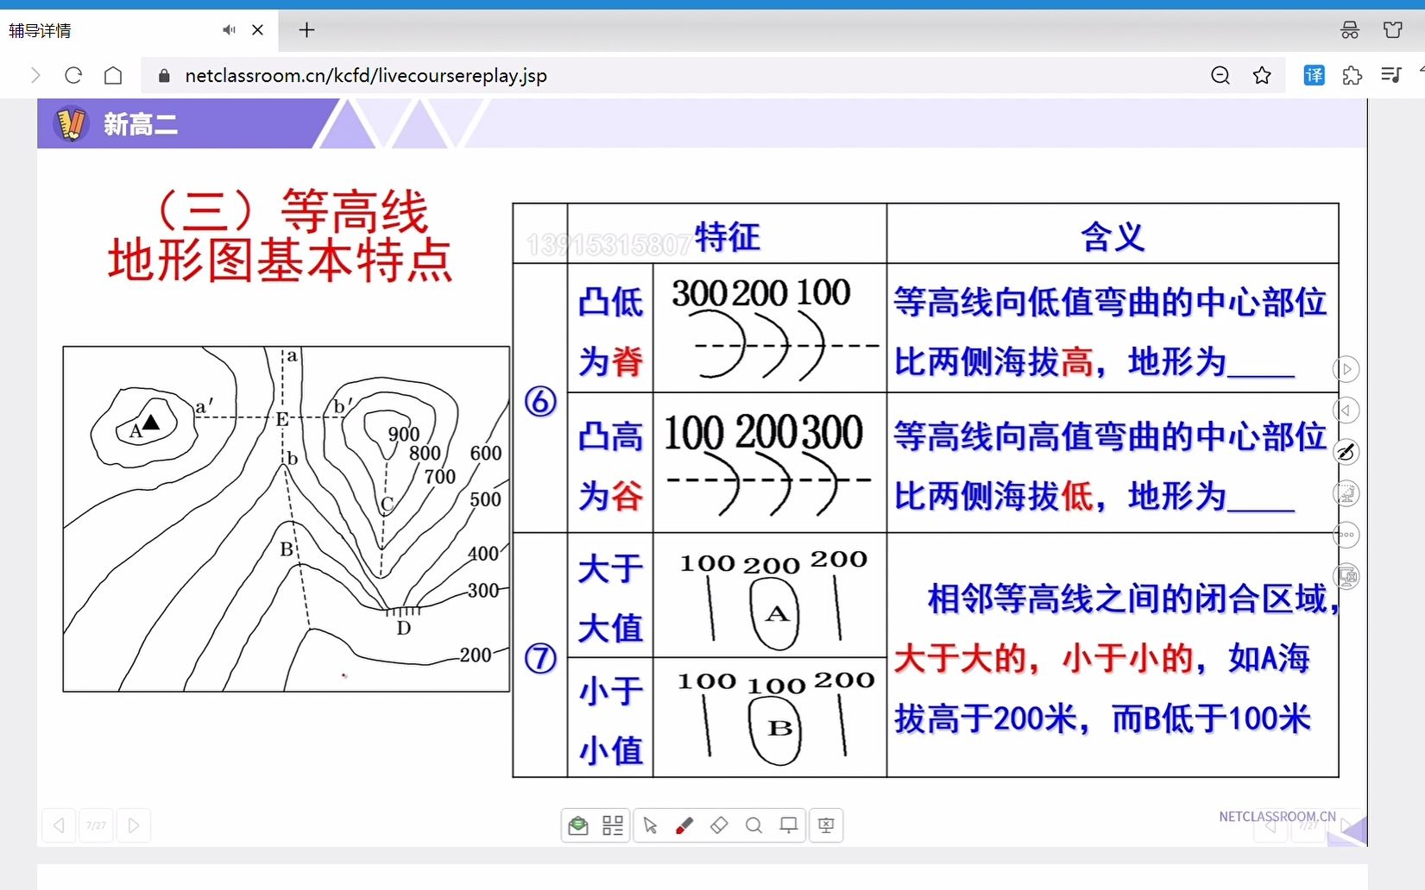Click the NETCLASSROOM.CN link text

[x=1277, y=816]
